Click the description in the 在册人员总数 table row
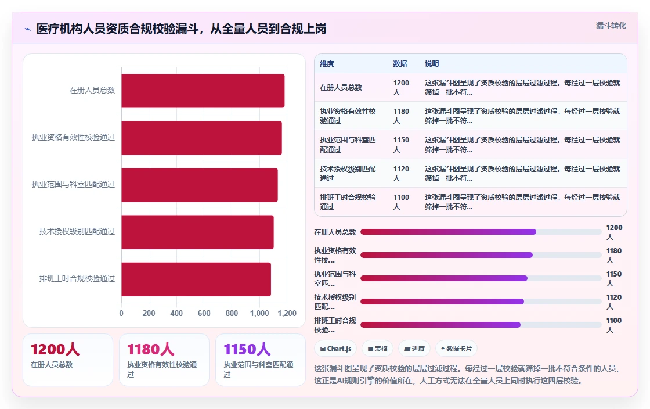This screenshot has height=409, width=650. 522,88
